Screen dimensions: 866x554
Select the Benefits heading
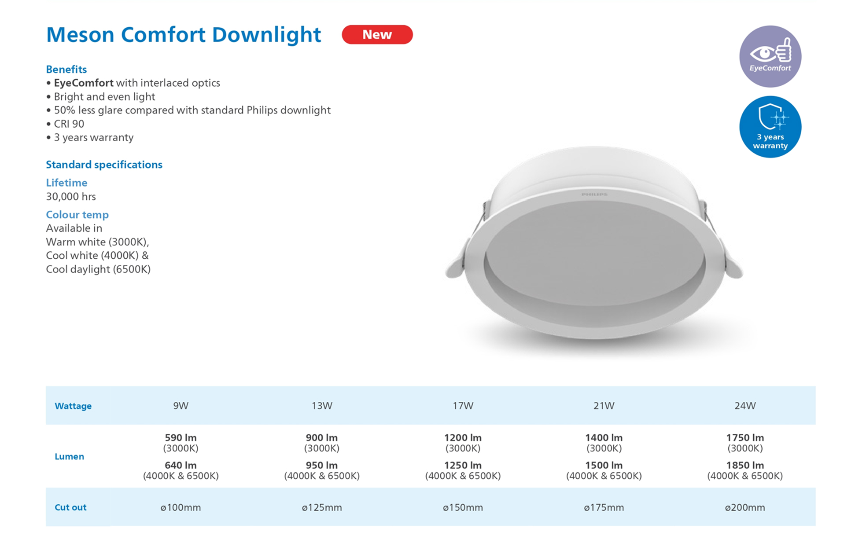(x=66, y=69)
